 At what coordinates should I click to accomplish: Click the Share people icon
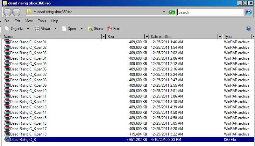click(90, 29)
